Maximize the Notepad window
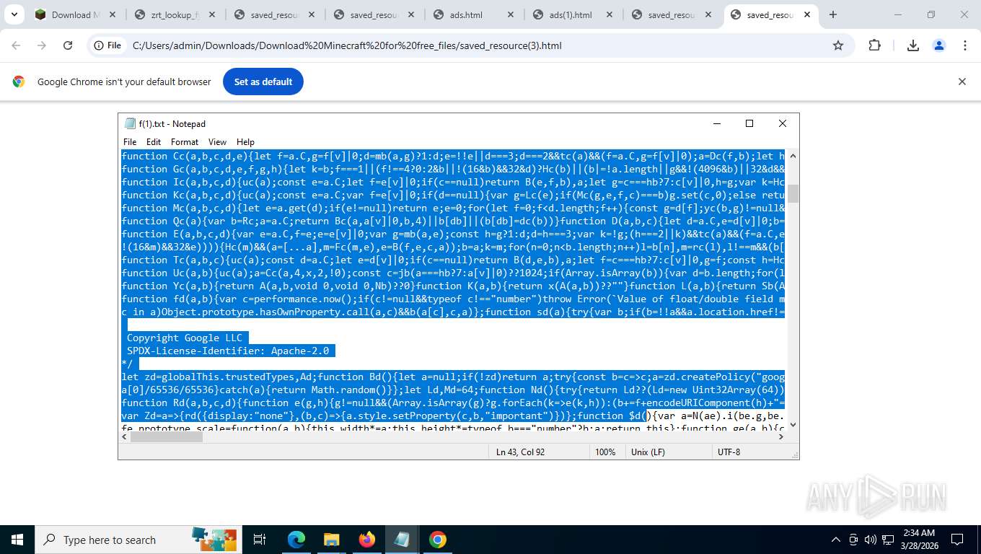 749,123
